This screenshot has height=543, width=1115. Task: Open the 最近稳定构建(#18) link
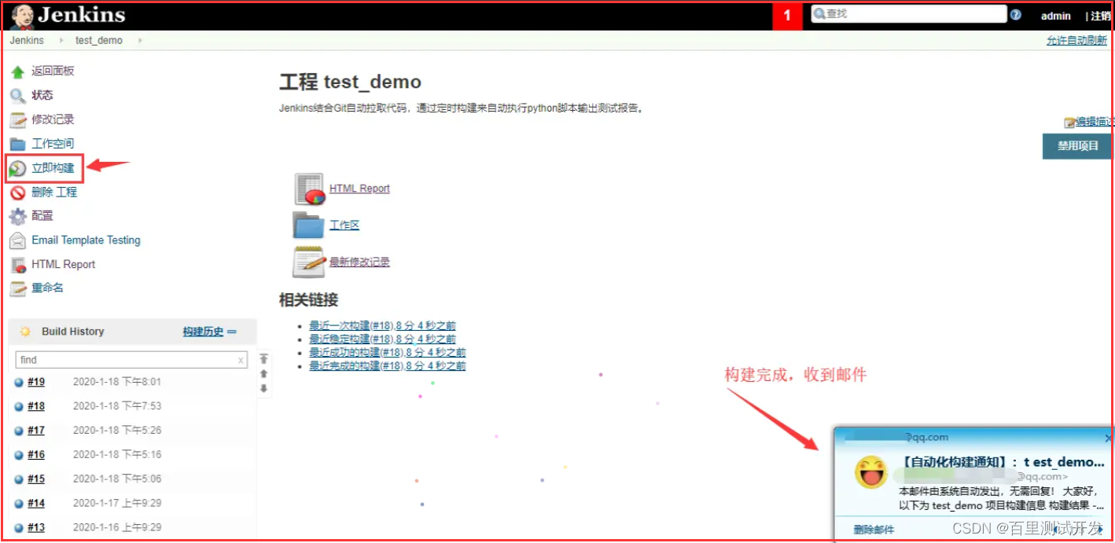coord(382,339)
